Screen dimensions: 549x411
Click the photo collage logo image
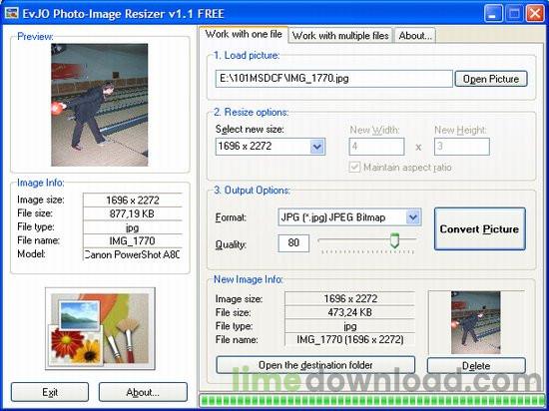(x=100, y=328)
